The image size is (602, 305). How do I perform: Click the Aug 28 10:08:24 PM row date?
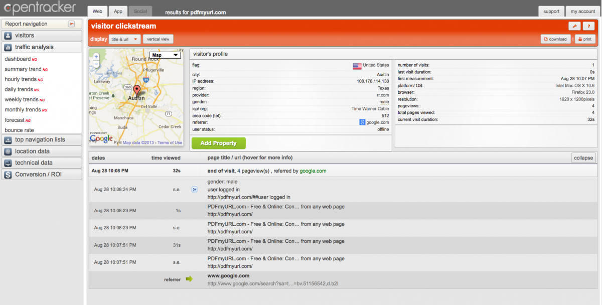[115, 190]
